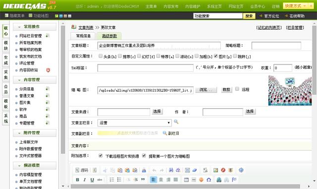Uncheck 提取第一个图片为缩略图 option
Image resolution: width=317 pixels, height=189 pixels.
click(144, 156)
